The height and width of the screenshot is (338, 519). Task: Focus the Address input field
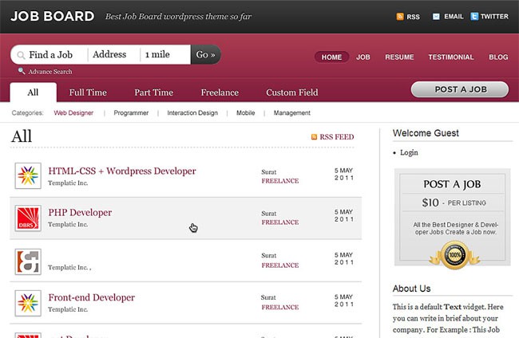point(114,54)
